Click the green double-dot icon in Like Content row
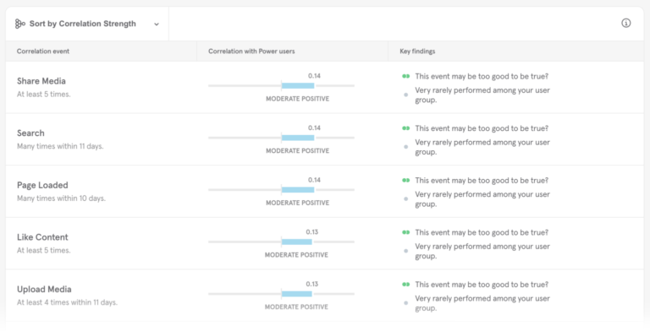The image size is (650, 331). click(406, 232)
